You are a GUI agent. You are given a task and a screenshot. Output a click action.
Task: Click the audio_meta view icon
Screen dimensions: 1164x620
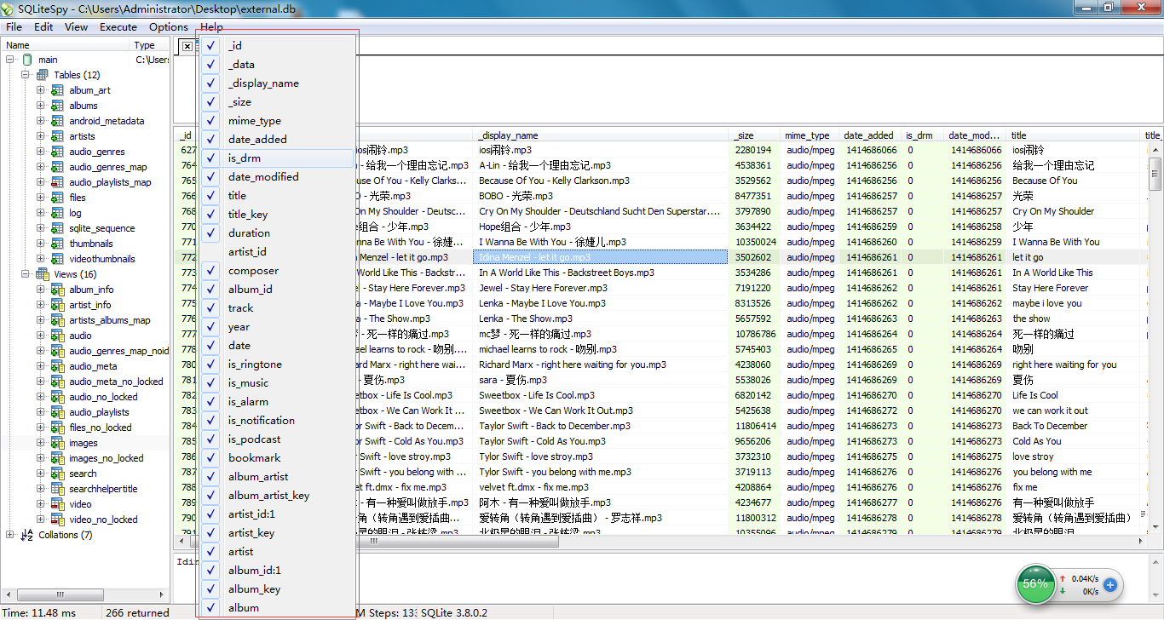tap(57, 366)
